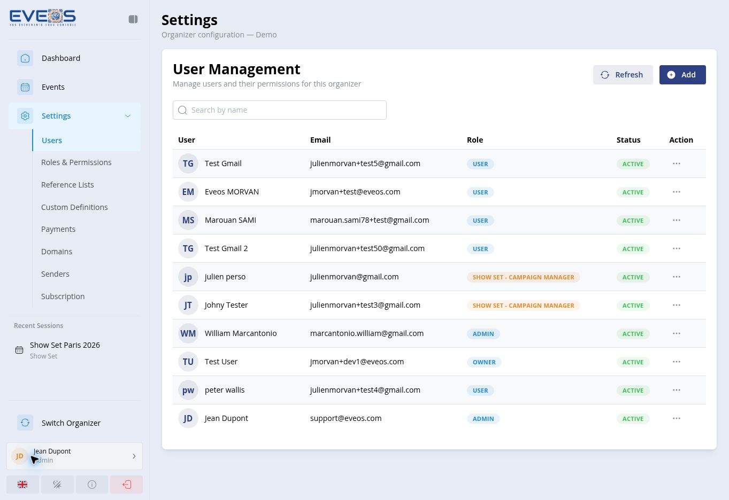The width and height of the screenshot is (729, 500).
Task: Open the Users settings page
Action: pyautogui.click(x=86, y=140)
